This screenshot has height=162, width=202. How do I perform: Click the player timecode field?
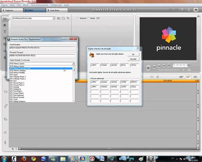coord(180,65)
